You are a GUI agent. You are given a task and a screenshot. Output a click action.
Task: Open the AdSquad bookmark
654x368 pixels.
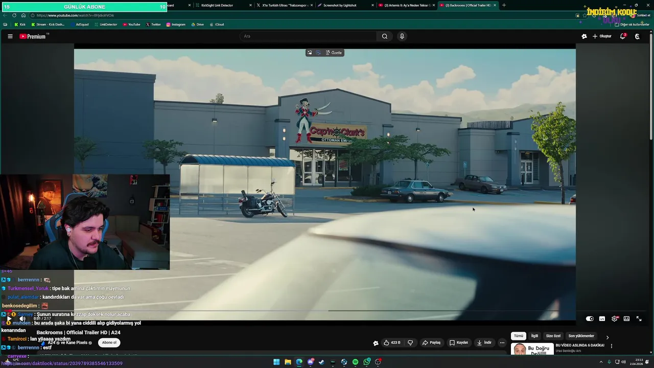pos(79,25)
